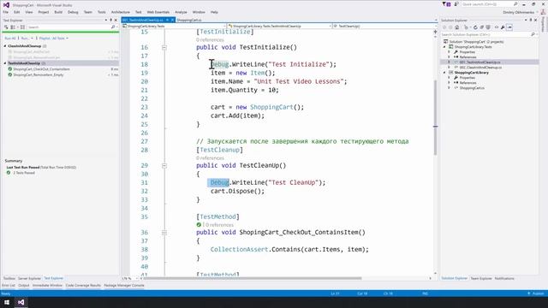Screen dimensions: 548x308
Task: Click the 0 references CodeLens above TestCleanUp
Action: [210, 157]
